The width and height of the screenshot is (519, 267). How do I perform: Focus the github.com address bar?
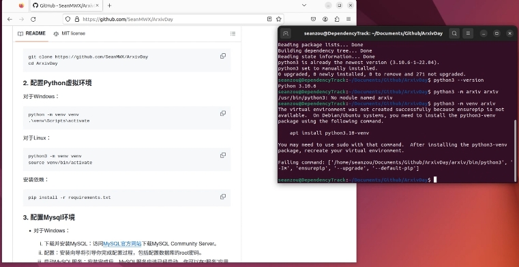pyautogui.click(x=173, y=19)
